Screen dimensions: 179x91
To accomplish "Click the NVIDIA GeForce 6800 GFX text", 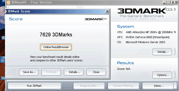I will point(147,37).
